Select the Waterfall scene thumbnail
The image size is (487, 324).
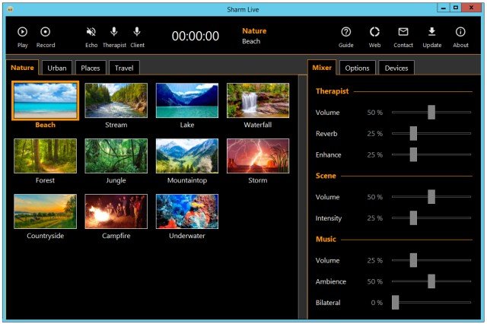pyautogui.click(x=258, y=100)
